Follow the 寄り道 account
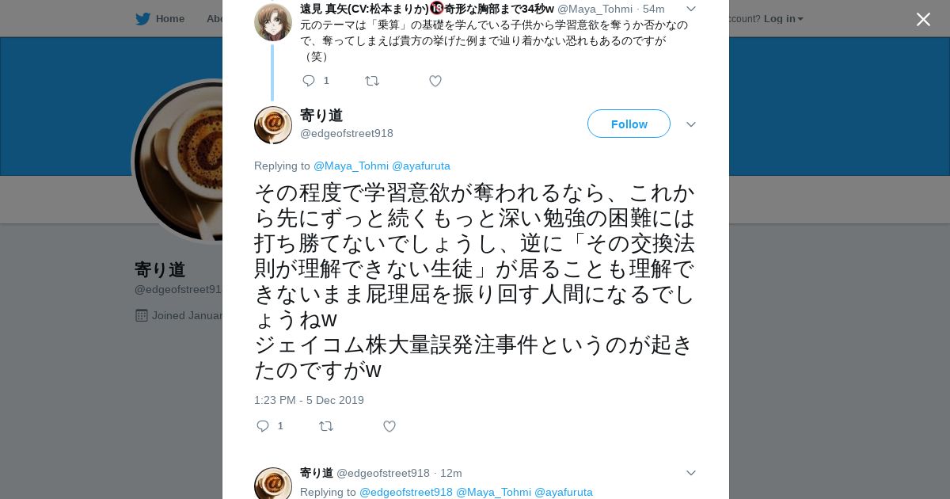 point(629,124)
